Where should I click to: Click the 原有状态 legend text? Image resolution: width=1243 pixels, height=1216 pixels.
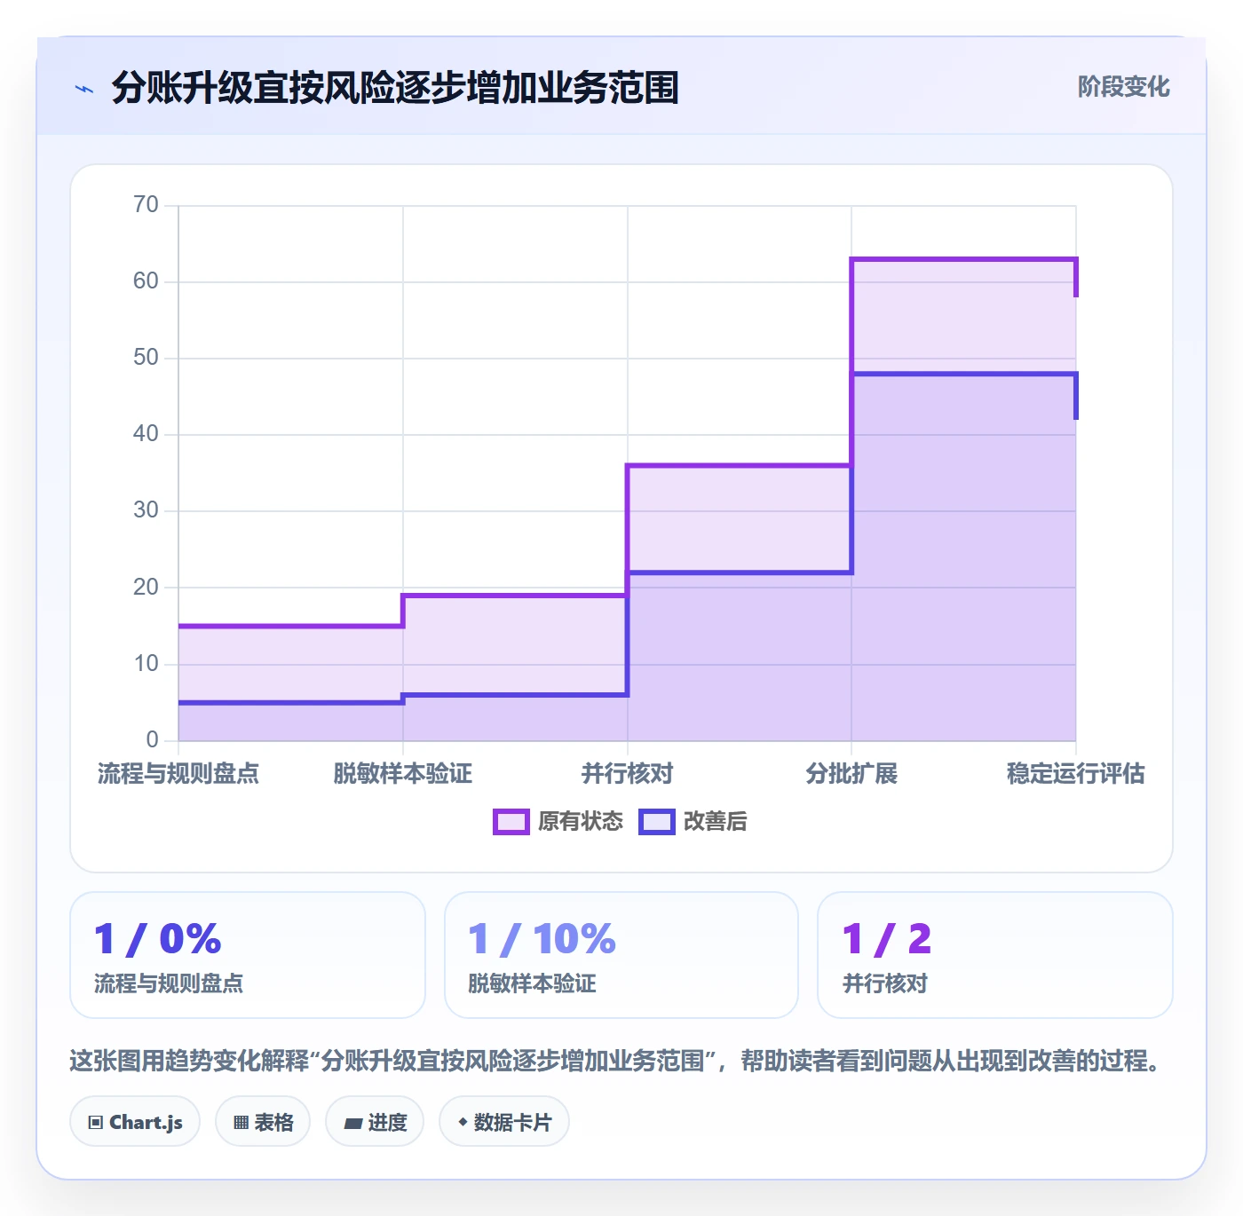coord(581,822)
